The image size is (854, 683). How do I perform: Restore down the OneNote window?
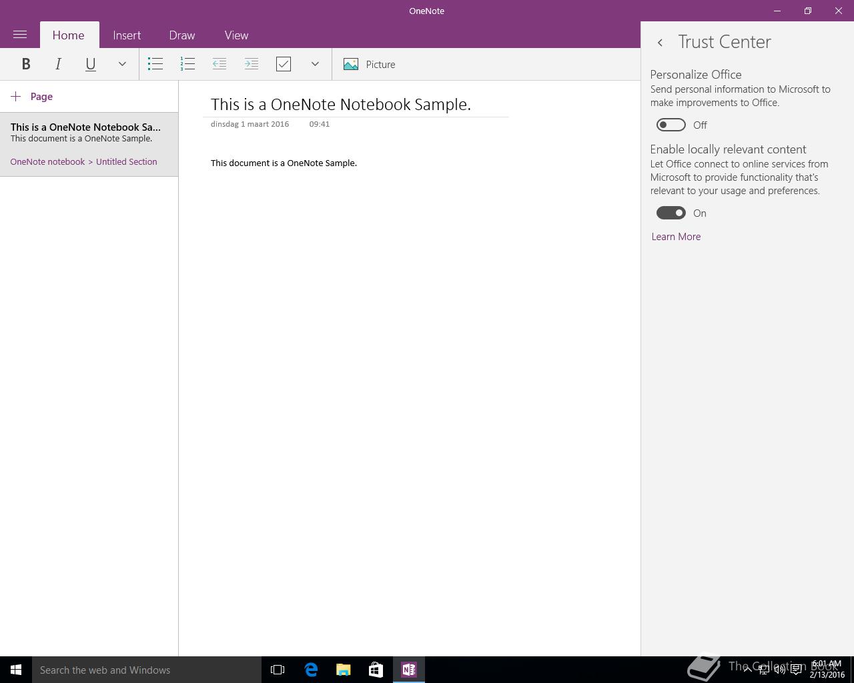point(808,11)
